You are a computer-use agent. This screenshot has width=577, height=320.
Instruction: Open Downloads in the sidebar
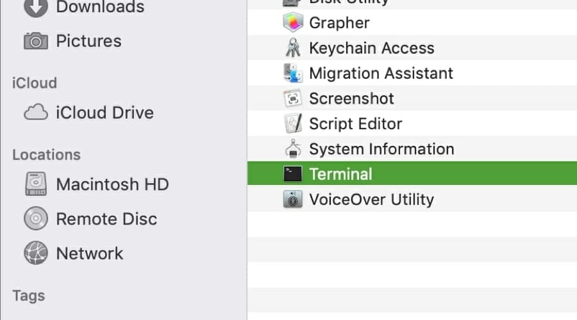(x=99, y=8)
